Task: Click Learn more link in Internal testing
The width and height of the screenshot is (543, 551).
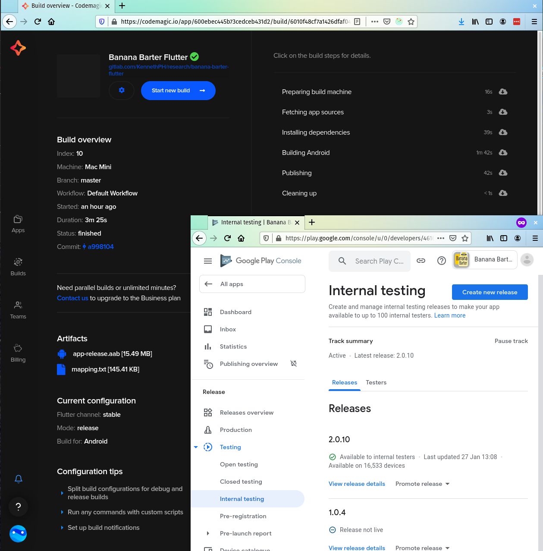Action: pos(450,315)
